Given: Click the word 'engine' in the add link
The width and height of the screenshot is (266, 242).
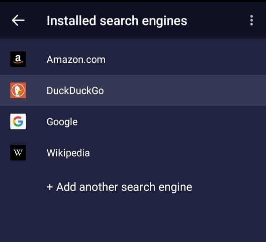Looking at the screenshot, I should (x=175, y=187).
